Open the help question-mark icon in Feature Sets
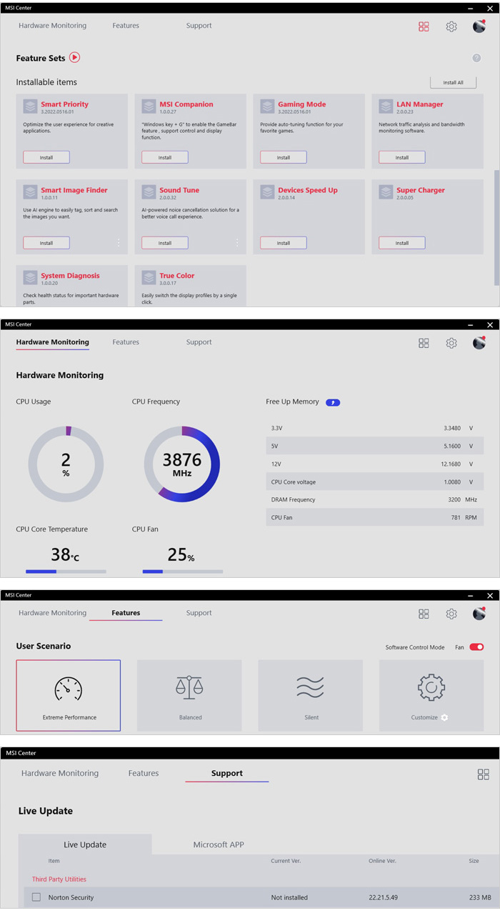Viewport: 500px width, 913px height. point(476,58)
